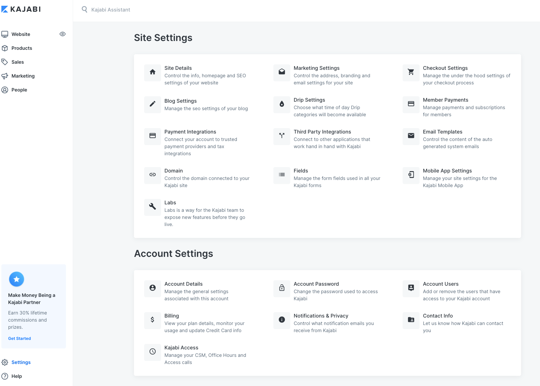Open the Account Details link
Image resolution: width=540 pixels, height=386 pixels.
[183, 284]
